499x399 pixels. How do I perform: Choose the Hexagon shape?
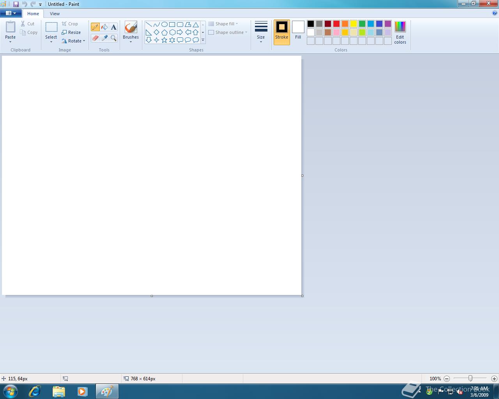point(172,32)
